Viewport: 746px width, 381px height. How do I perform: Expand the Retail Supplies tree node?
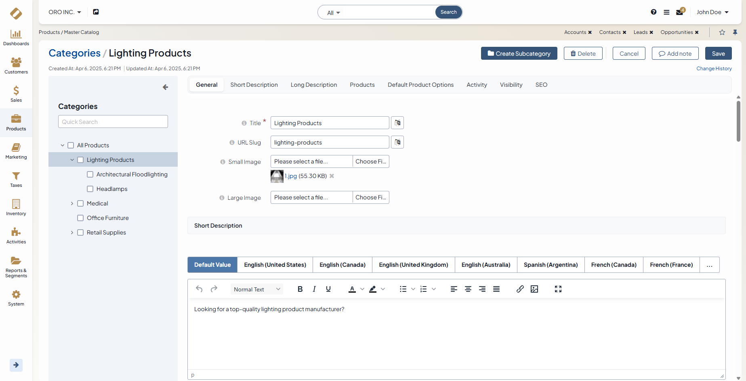(72, 232)
